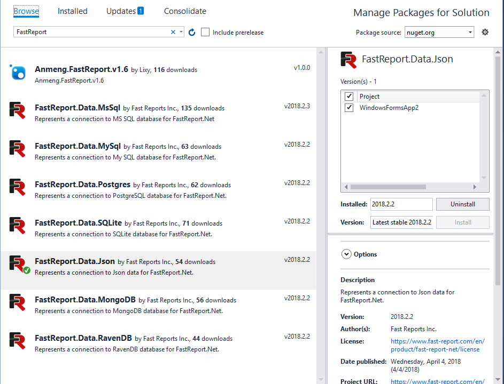Viewport: 504px width, 384px height.
Task: Click the project list scroll down arrow
Action: (484, 178)
